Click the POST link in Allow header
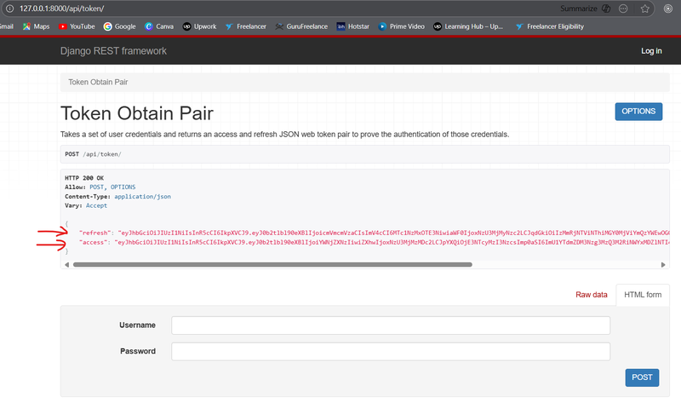The height and width of the screenshot is (403, 681). pyautogui.click(x=96, y=187)
